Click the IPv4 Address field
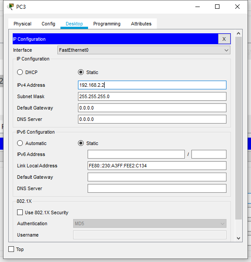Viewport: 251px width, 262px height. 152,85
